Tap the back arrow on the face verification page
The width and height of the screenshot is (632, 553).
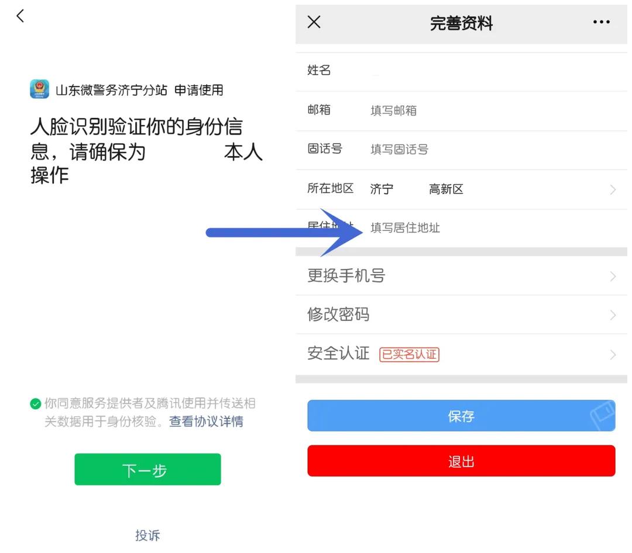[20, 16]
